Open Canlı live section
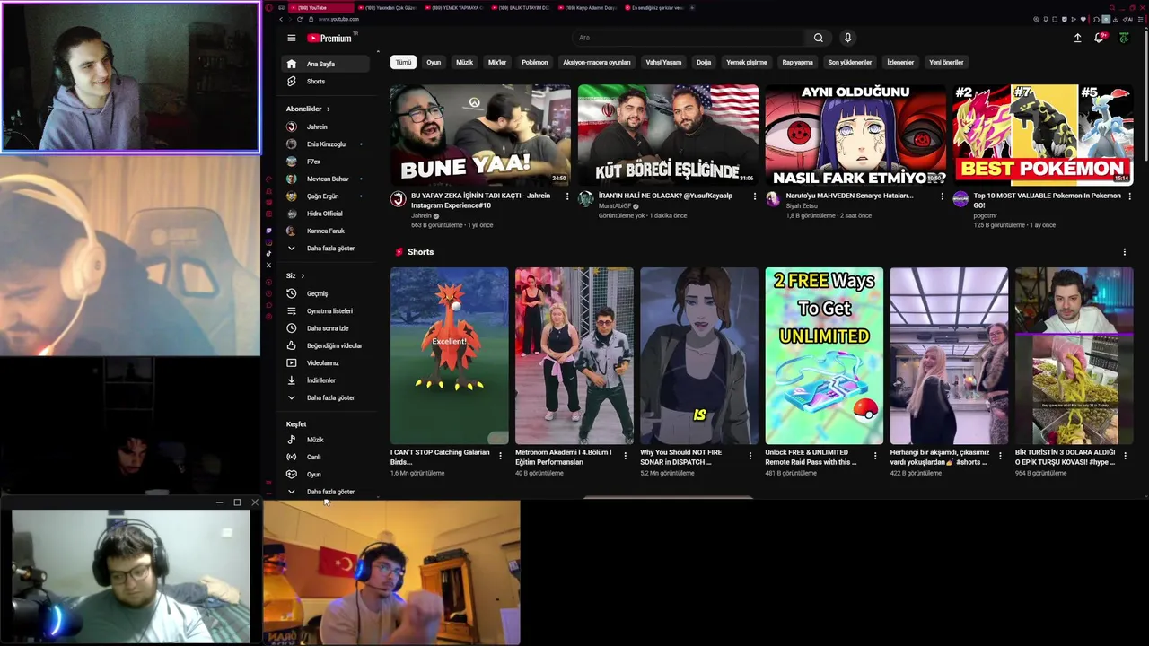This screenshot has width=1149, height=646. coord(325,457)
